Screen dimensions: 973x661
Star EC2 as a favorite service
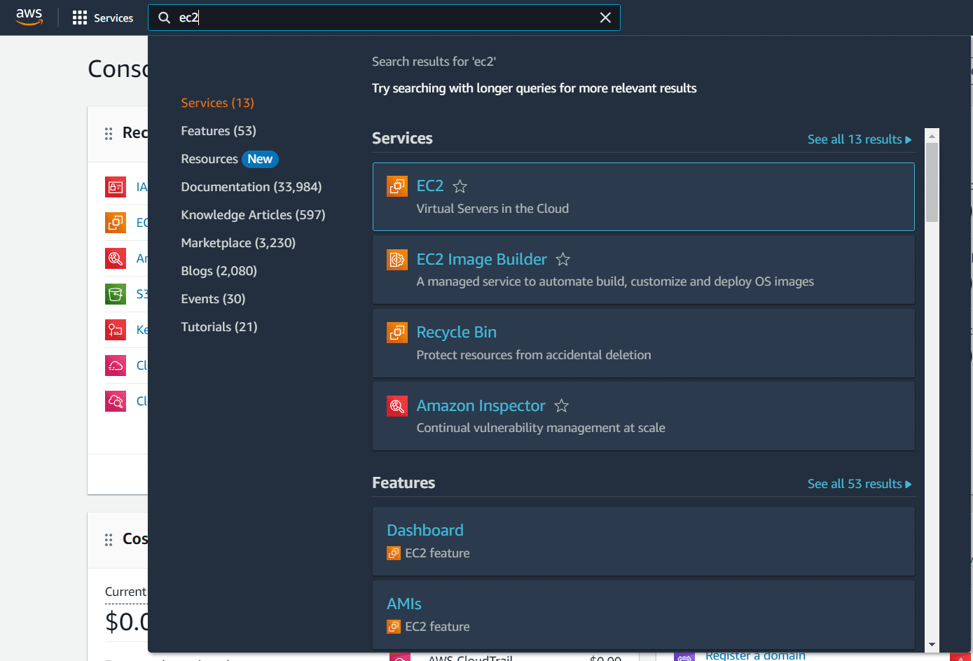(x=460, y=186)
